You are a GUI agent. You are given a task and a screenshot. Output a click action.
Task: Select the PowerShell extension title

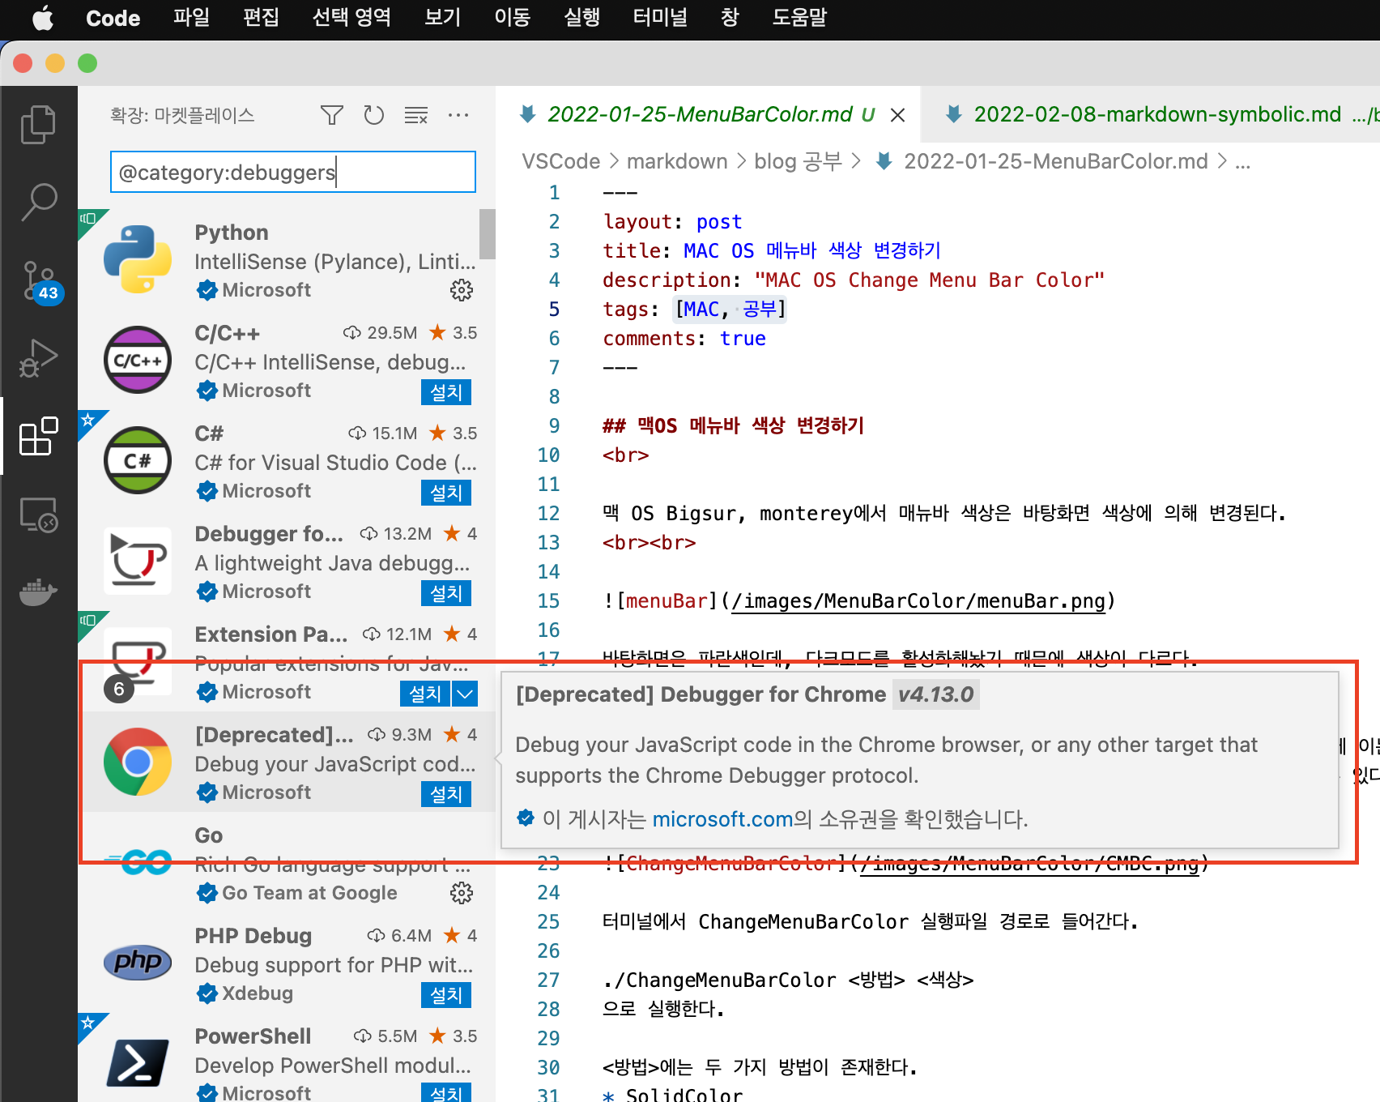(x=253, y=1036)
